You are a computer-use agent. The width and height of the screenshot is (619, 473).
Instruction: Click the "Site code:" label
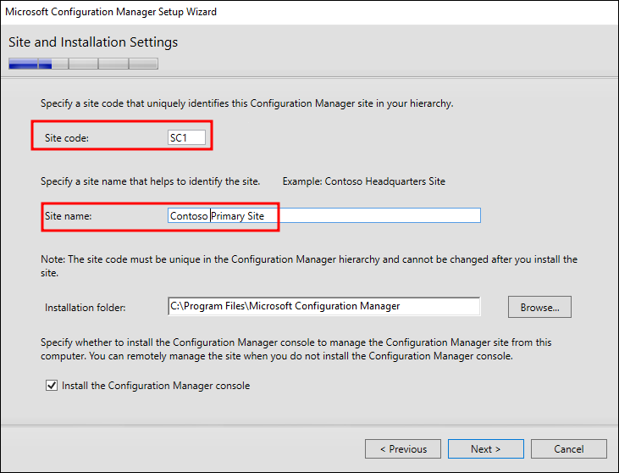click(66, 137)
